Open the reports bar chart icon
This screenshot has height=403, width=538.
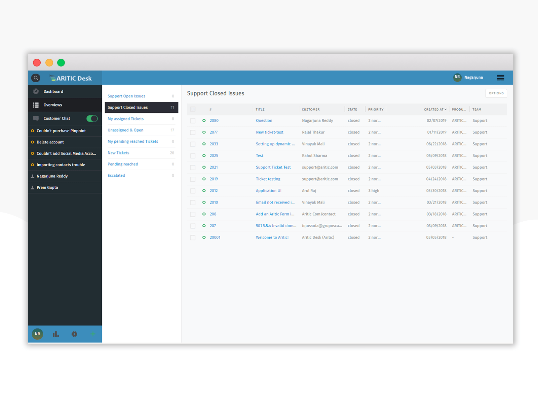[x=56, y=334]
